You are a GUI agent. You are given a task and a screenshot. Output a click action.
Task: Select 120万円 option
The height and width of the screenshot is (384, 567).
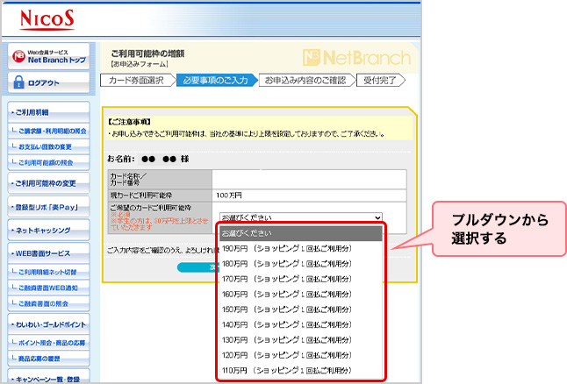301,355
